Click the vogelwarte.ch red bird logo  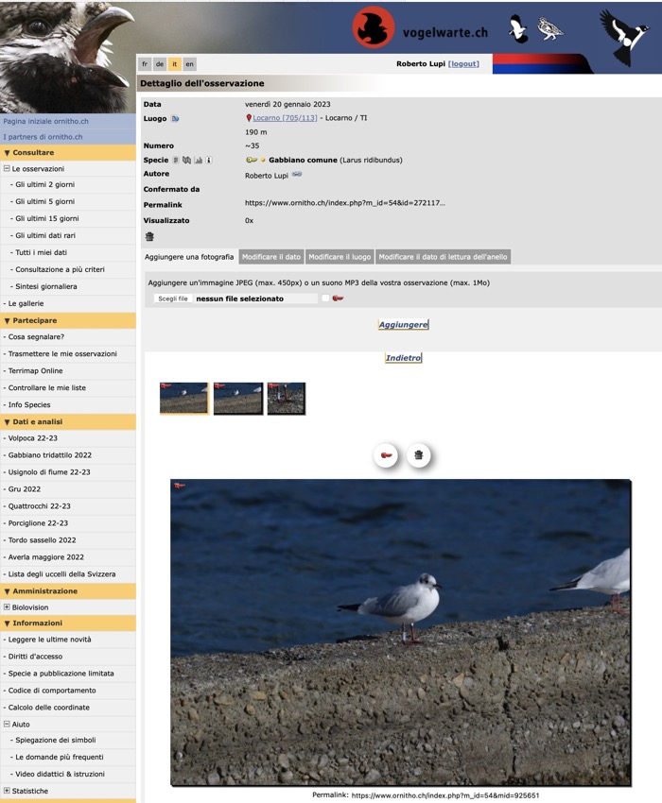click(374, 27)
